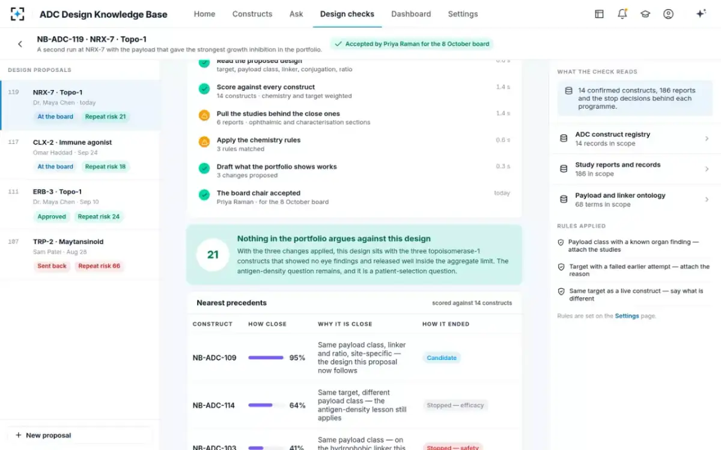Click green check icon for Score against every construct

pyautogui.click(x=204, y=88)
